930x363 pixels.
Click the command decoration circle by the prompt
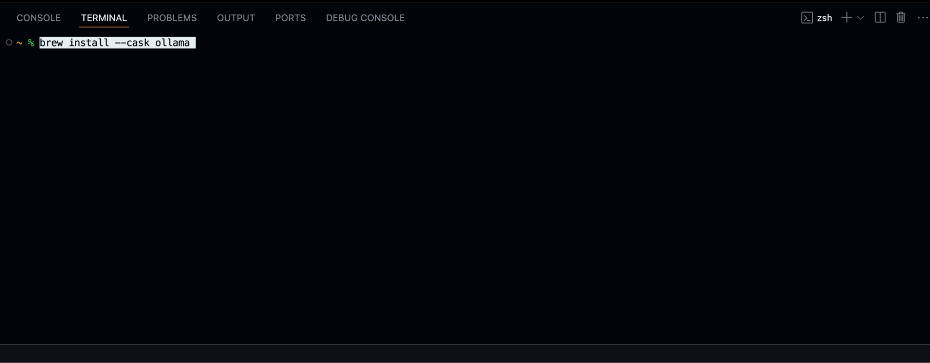pos(9,43)
